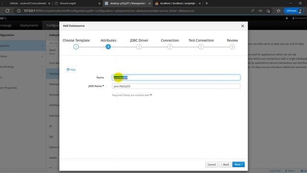Click the Back button in wizard
307x173 pixels.
225,164
